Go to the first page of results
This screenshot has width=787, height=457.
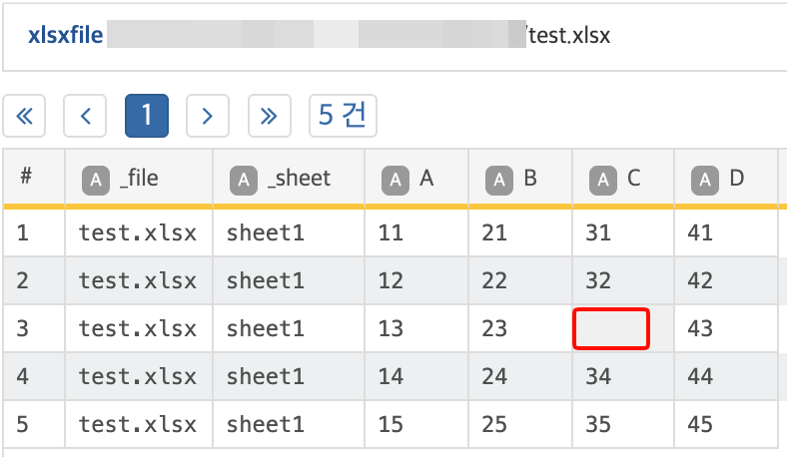(25, 116)
